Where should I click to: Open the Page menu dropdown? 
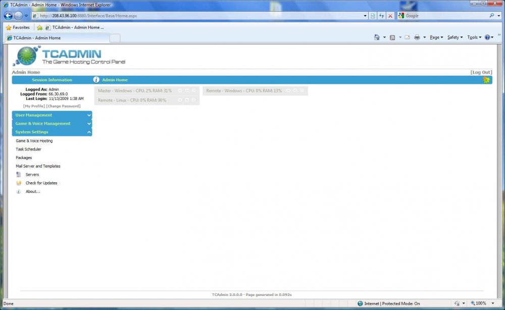[436, 37]
